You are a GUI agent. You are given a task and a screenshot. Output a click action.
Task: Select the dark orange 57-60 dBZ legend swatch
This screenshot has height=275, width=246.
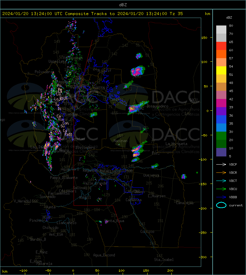221,54
